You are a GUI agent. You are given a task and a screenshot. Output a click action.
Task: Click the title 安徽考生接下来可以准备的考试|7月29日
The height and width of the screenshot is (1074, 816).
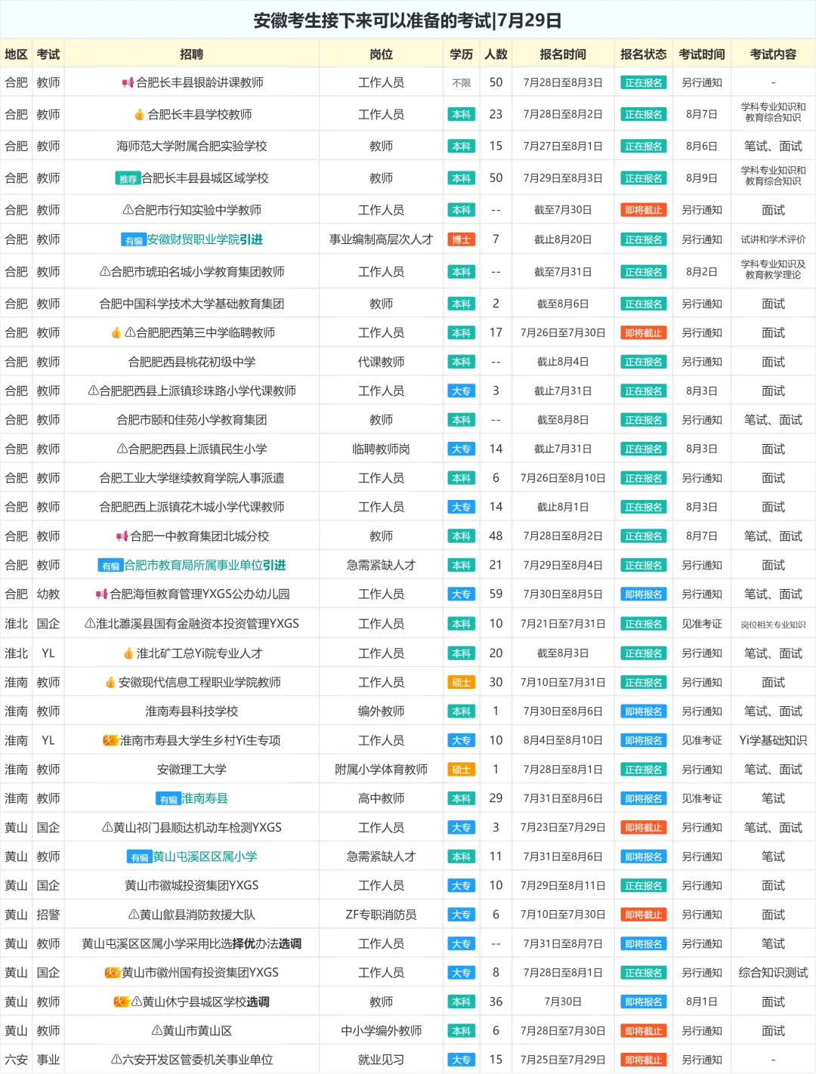point(408,20)
